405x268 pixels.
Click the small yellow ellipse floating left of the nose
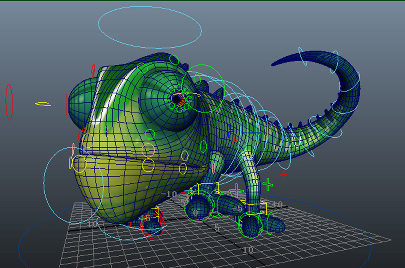click(x=43, y=104)
